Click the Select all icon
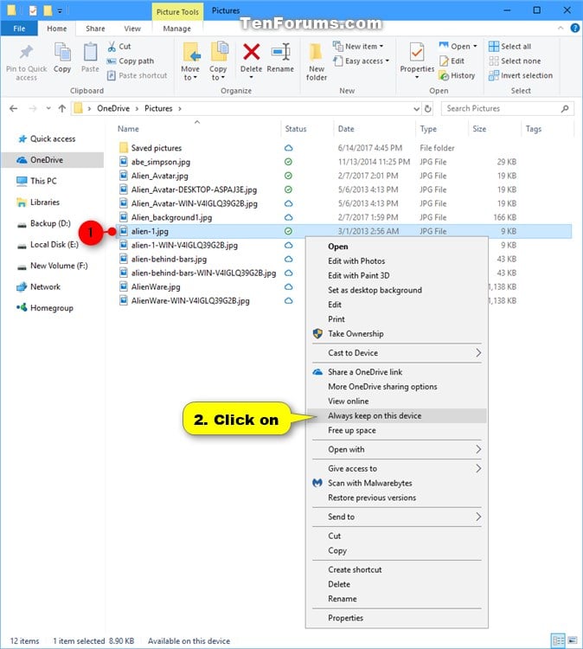 [494, 47]
